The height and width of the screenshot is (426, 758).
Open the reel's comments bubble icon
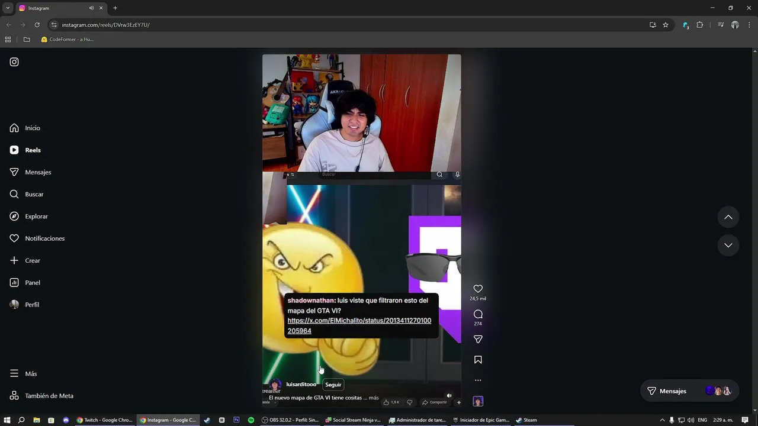(x=478, y=314)
